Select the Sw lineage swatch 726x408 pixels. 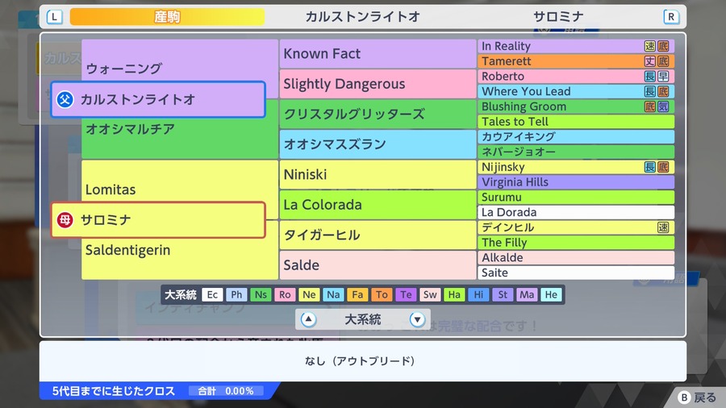(x=430, y=294)
